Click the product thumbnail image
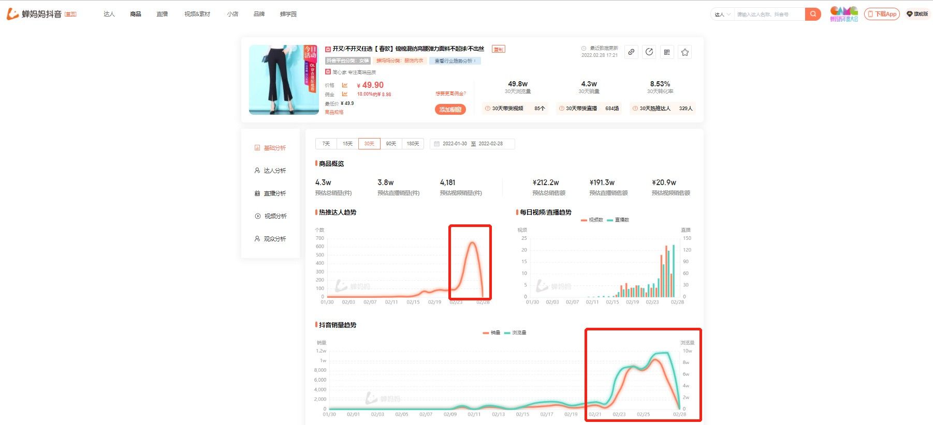Screen dimensions: 933x425 click(284, 80)
